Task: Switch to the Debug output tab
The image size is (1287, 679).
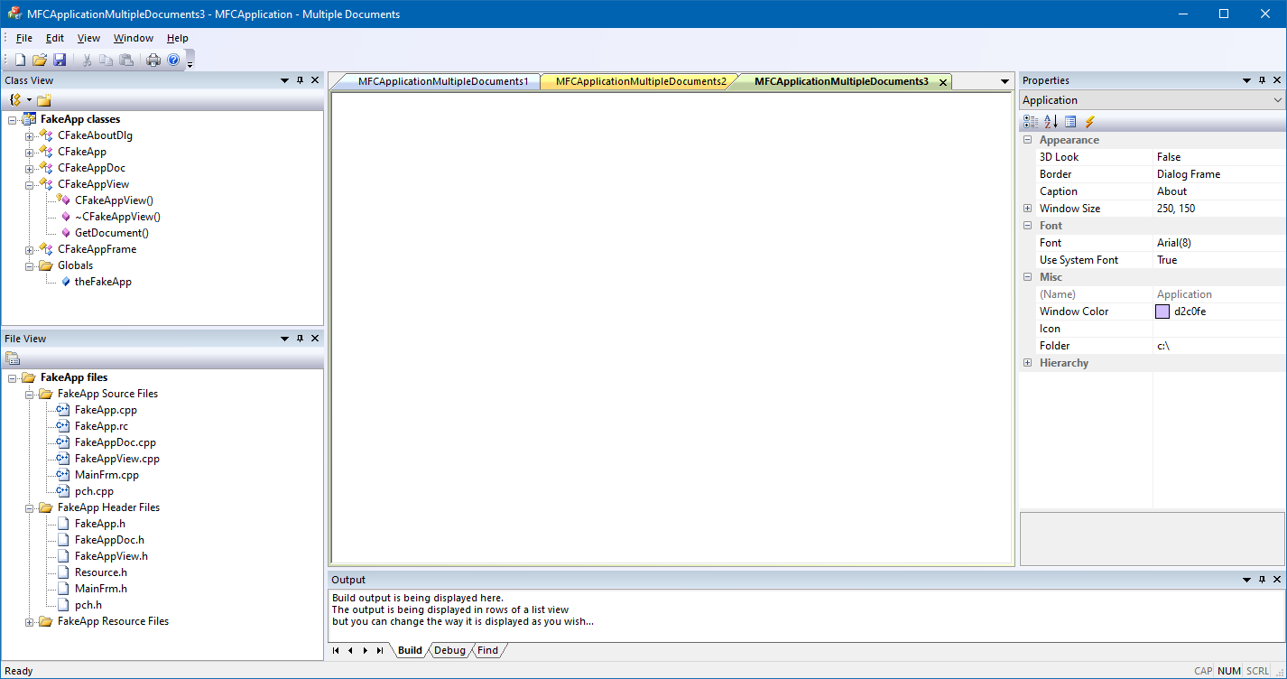Action: point(449,650)
